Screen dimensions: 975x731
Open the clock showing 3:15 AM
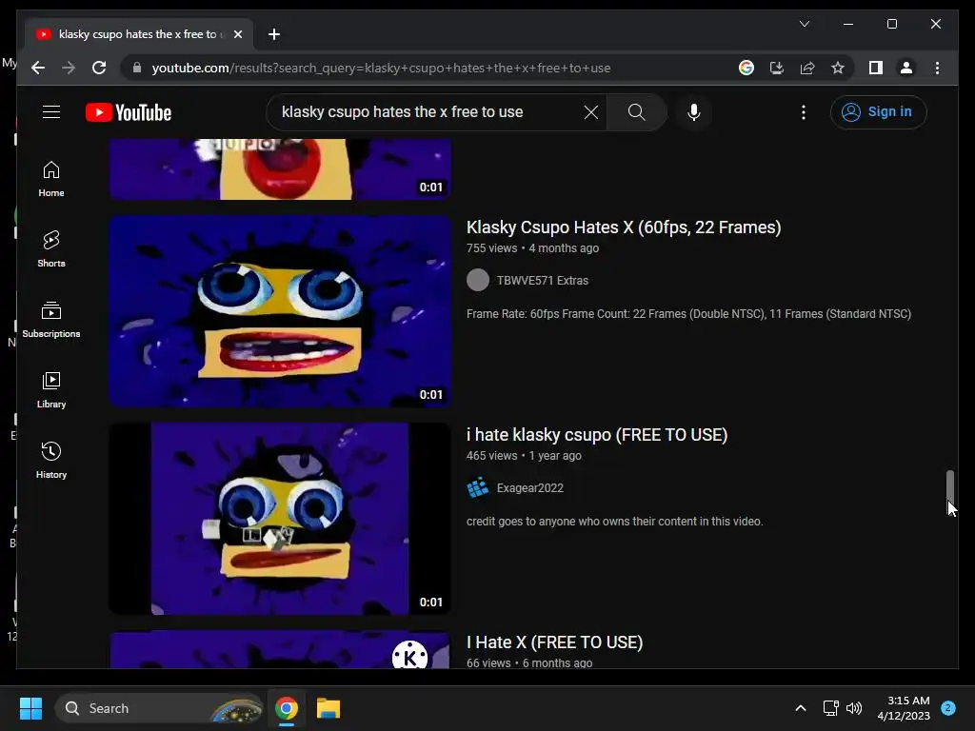[x=904, y=708]
